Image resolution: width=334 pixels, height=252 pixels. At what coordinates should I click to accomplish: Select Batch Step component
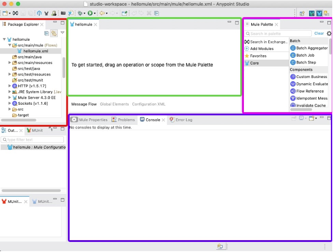pyautogui.click(x=303, y=63)
